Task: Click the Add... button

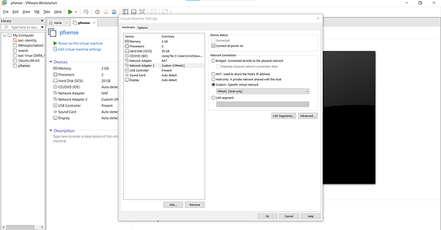Action: 173,205
